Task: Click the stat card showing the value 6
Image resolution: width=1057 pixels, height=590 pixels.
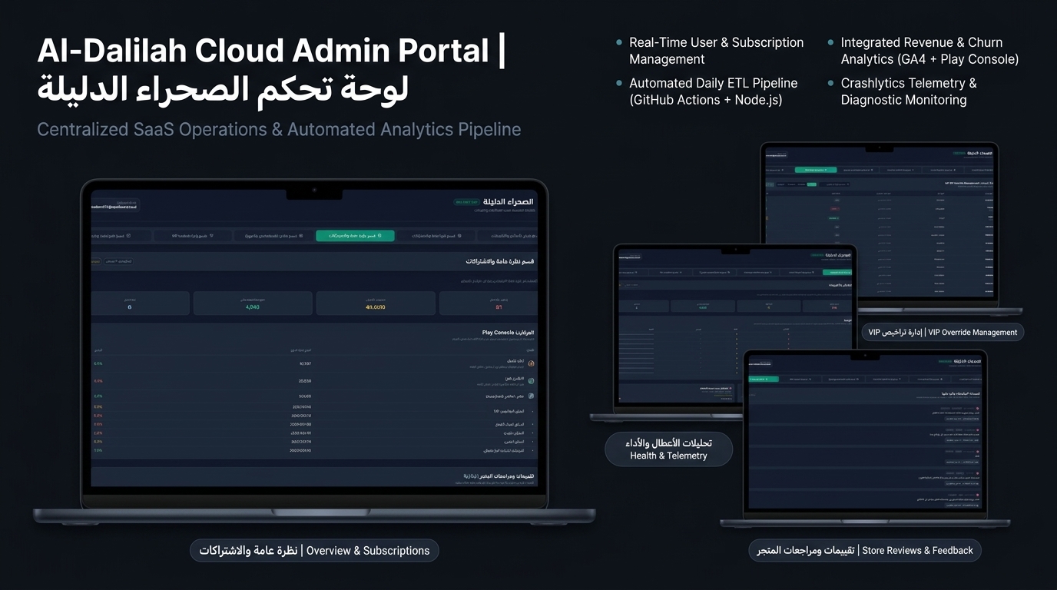Action: click(x=140, y=303)
